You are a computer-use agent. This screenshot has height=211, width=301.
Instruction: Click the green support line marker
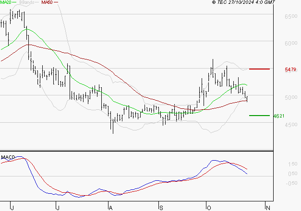click(259, 116)
